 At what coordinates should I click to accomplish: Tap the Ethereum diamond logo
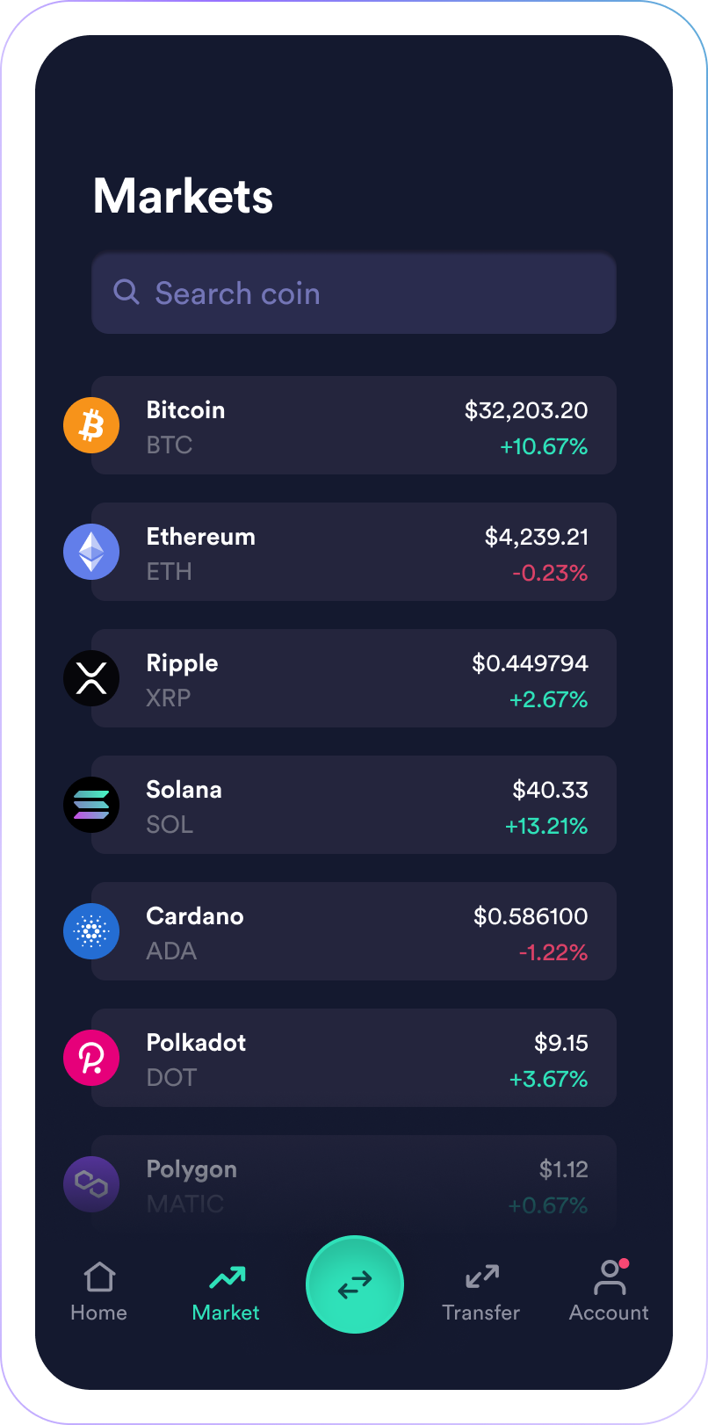pos(91,552)
